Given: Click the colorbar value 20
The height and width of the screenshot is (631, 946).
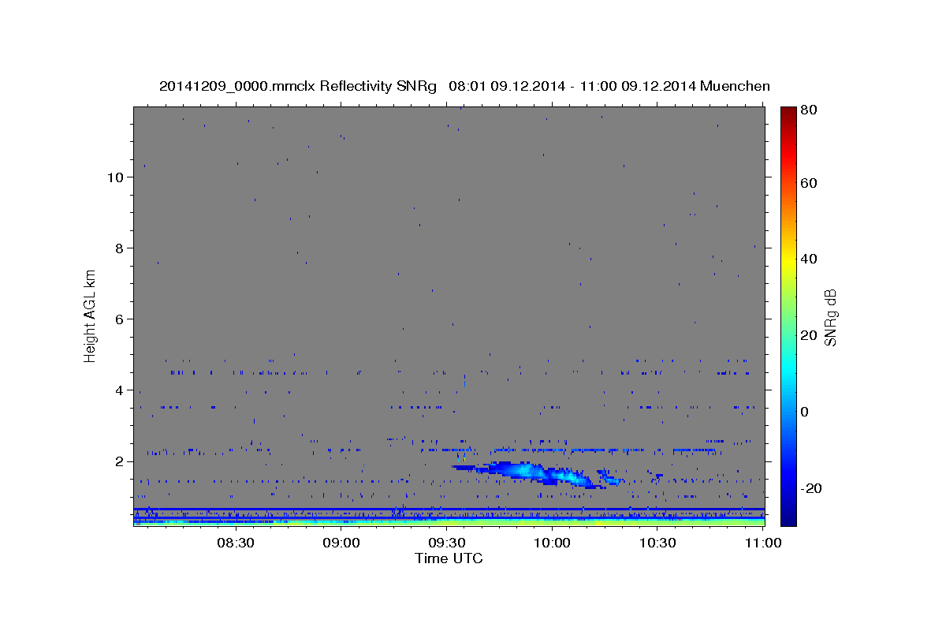Looking at the screenshot, I should [809, 335].
